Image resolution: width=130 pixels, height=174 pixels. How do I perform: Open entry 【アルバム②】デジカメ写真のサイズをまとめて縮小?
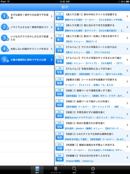point(92,60)
